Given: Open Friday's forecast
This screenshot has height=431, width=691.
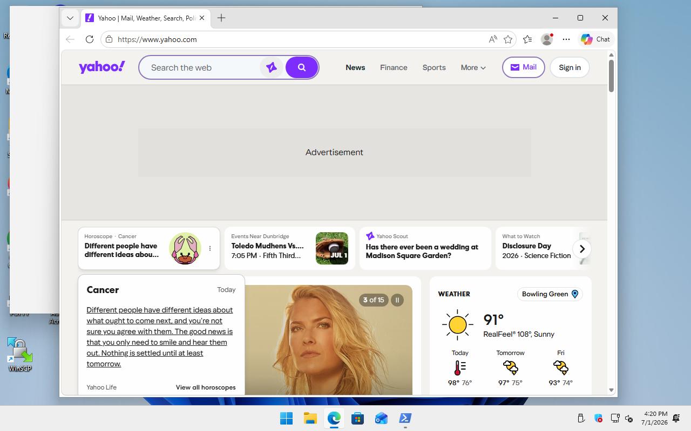Looking at the screenshot, I should (x=560, y=369).
